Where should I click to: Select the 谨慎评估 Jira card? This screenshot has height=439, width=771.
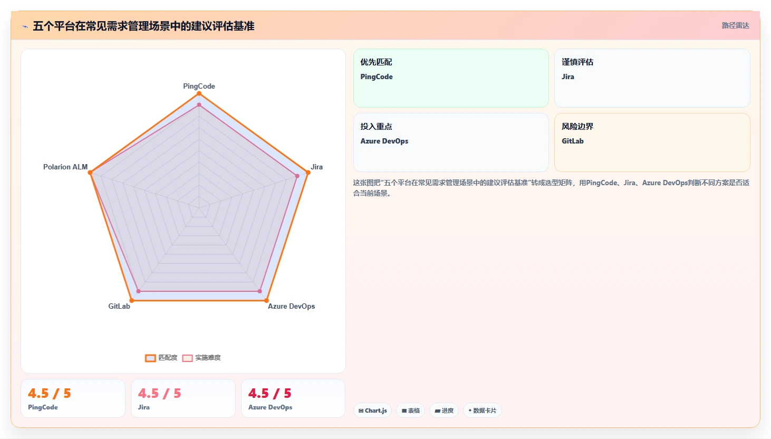(x=652, y=78)
